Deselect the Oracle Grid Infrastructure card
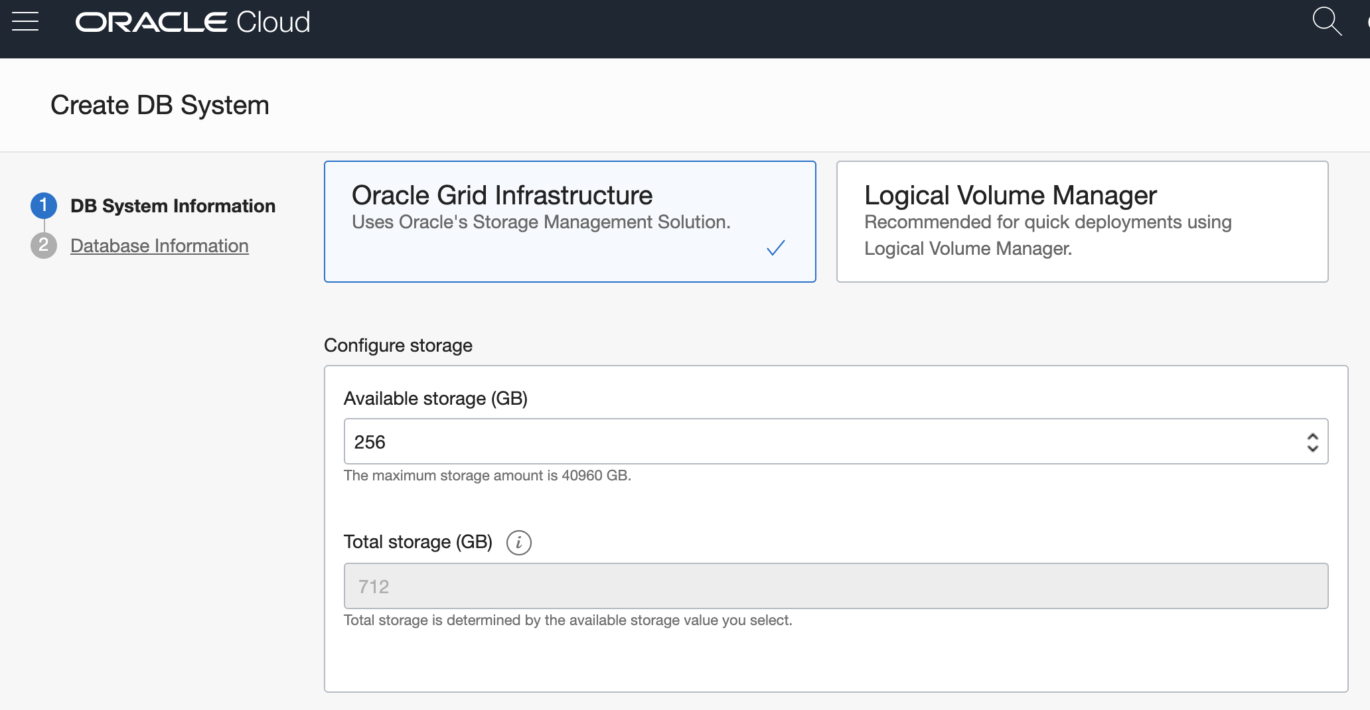The height and width of the screenshot is (710, 1370). (570, 221)
